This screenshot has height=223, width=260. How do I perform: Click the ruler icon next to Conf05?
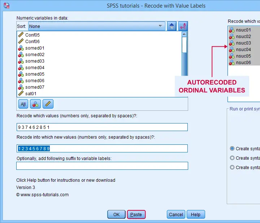coord(21,35)
